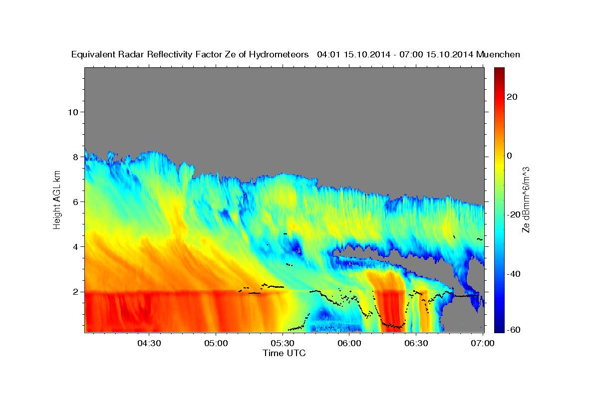This screenshot has height=399, width=599.
Task: Click the 'Height AGL km' axis label
Action: (x=57, y=199)
